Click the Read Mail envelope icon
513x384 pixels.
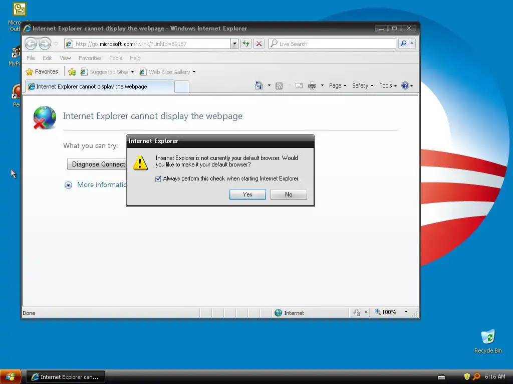pyautogui.click(x=299, y=85)
